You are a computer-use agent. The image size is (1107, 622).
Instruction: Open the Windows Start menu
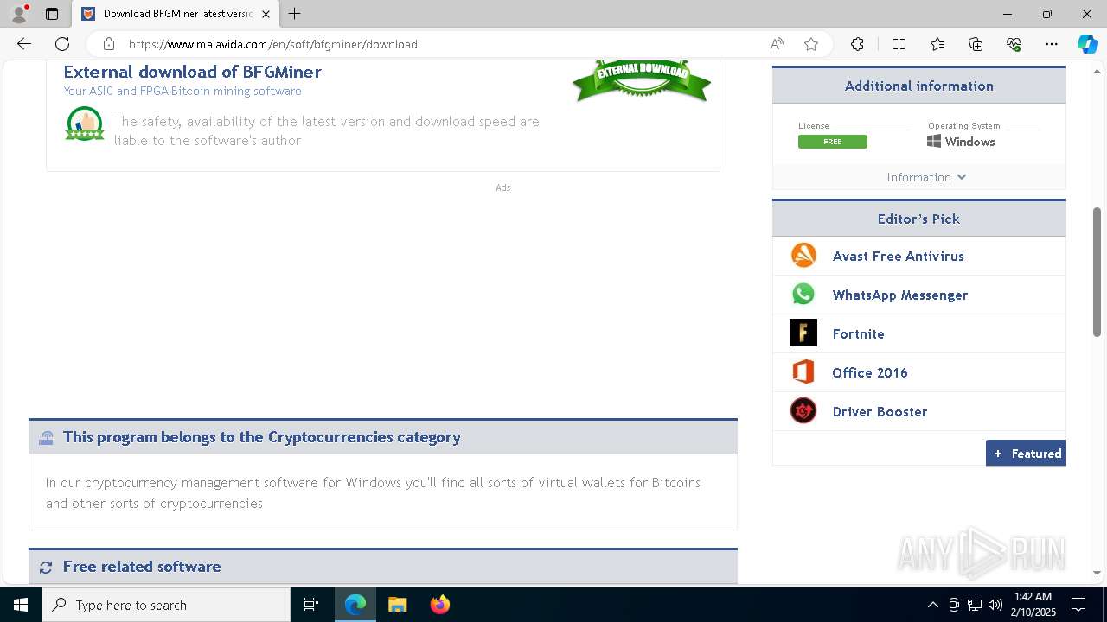(x=21, y=605)
